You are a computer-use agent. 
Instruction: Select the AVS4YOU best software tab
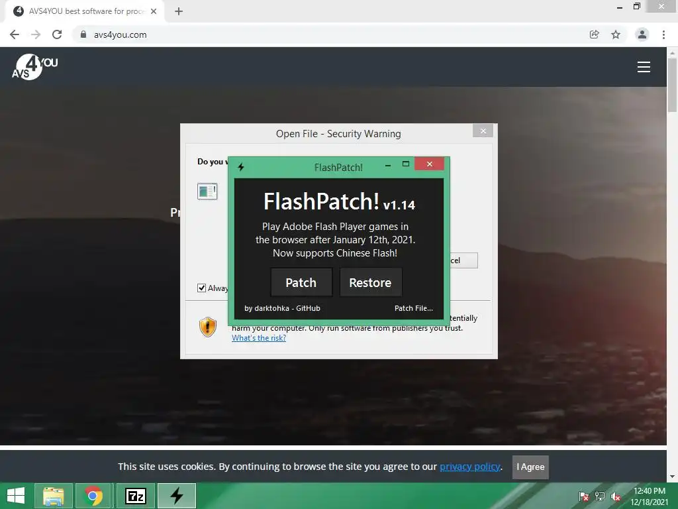click(x=85, y=12)
